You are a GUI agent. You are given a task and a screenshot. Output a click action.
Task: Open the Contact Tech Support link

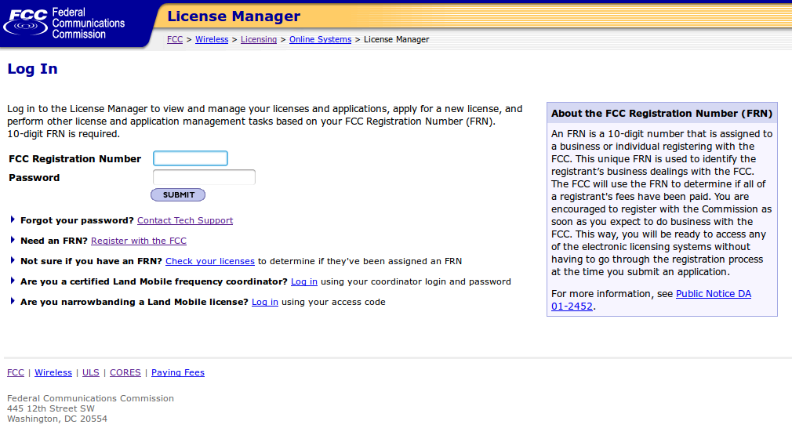[185, 220]
